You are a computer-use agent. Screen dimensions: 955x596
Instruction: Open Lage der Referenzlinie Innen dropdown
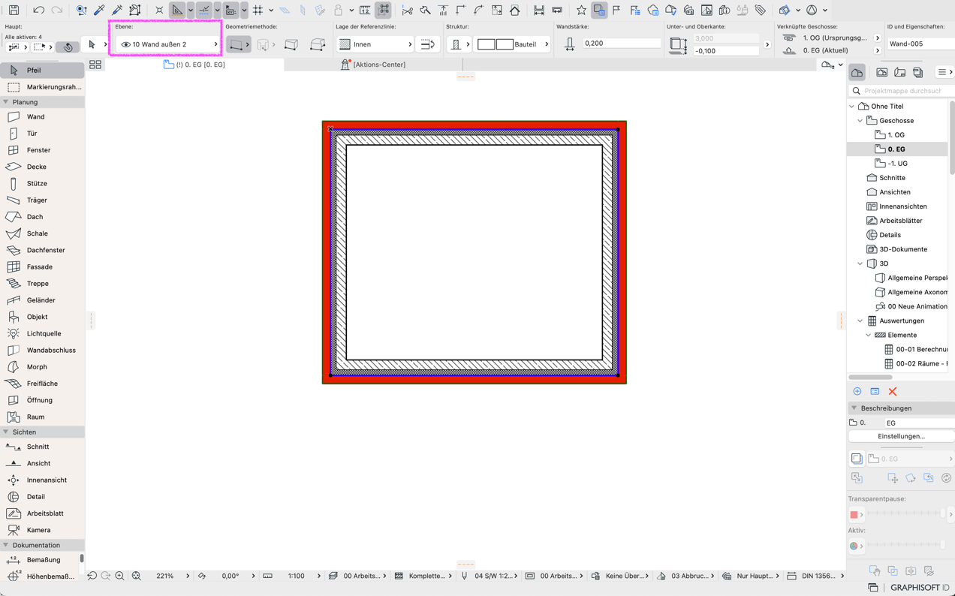[x=375, y=44]
